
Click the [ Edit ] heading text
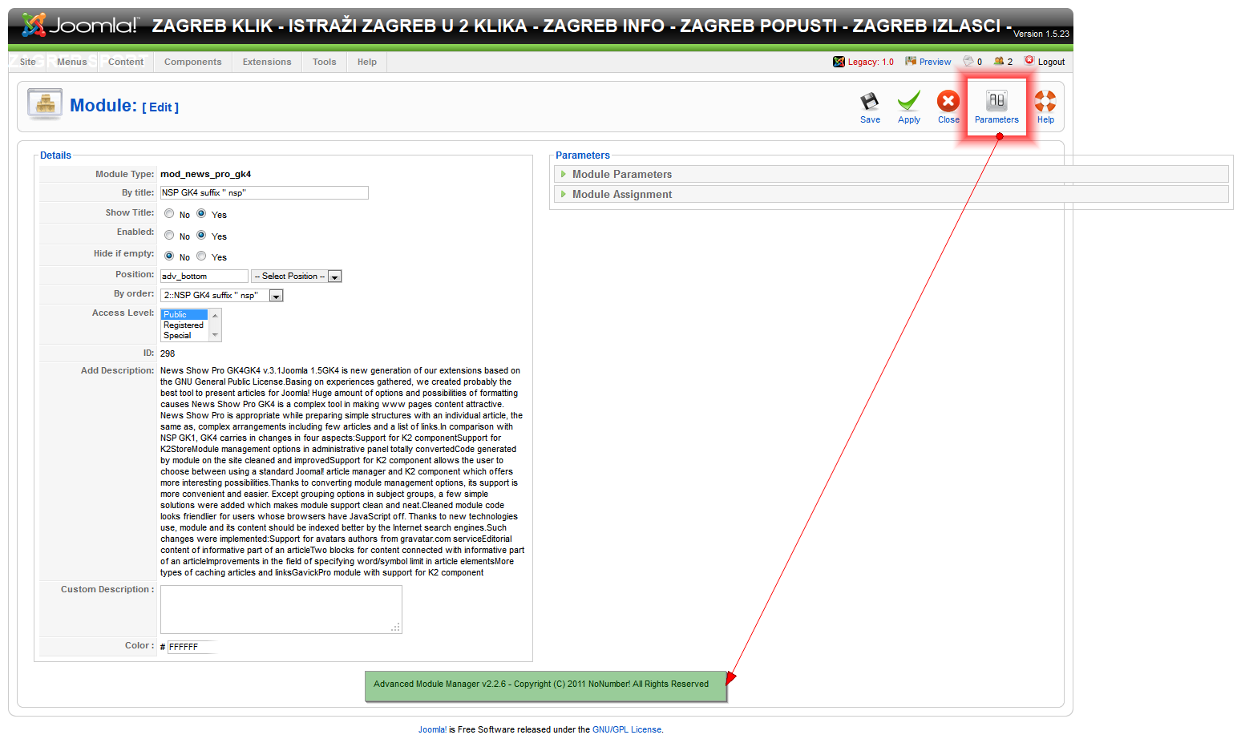[x=160, y=107]
